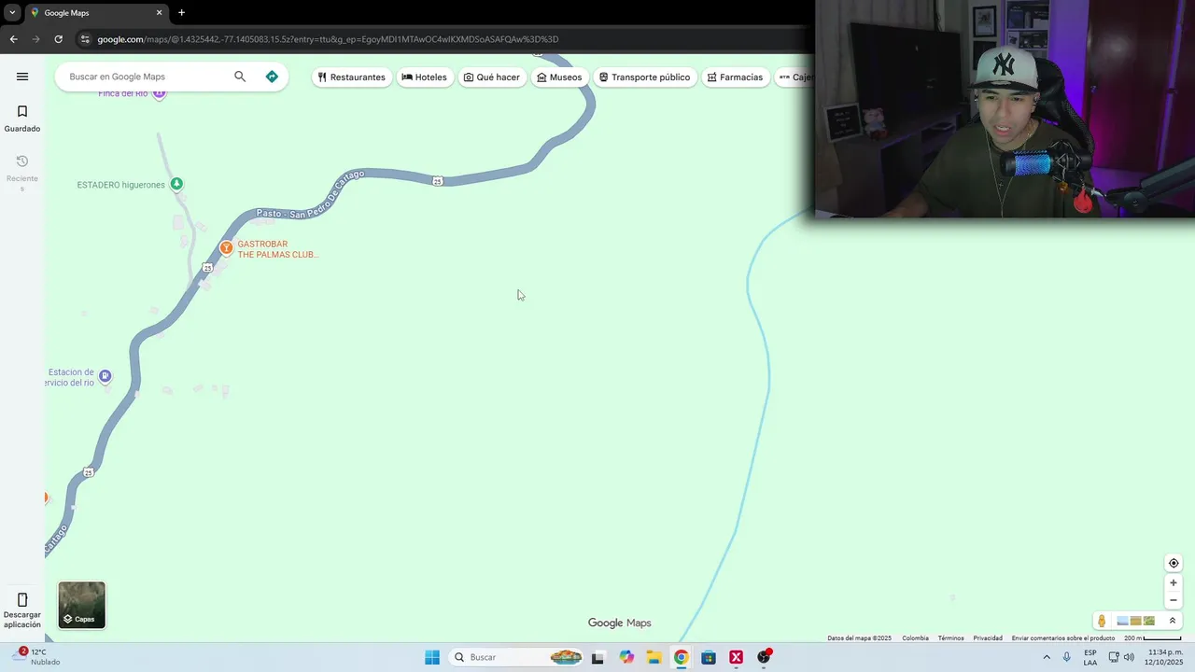The width and height of the screenshot is (1195, 672).
Task: Open the volume control tray icon
Action: 1129,657
